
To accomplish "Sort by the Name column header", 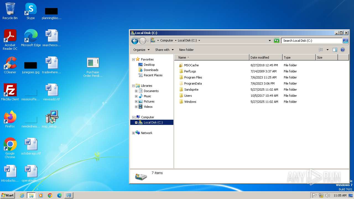I will [x=212, y=57].
